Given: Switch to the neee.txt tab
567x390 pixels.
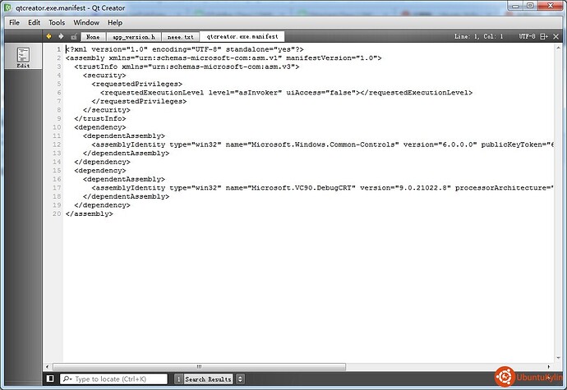Looking at the screenshot, I should click(x=180, y=37).
